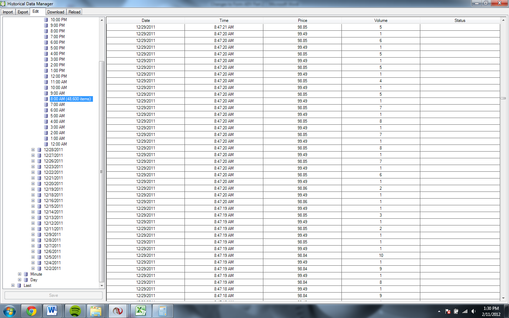509x318 pixels.
Task: Switch to the red-logo app on the taskbar
Action: tap(118, 311)
